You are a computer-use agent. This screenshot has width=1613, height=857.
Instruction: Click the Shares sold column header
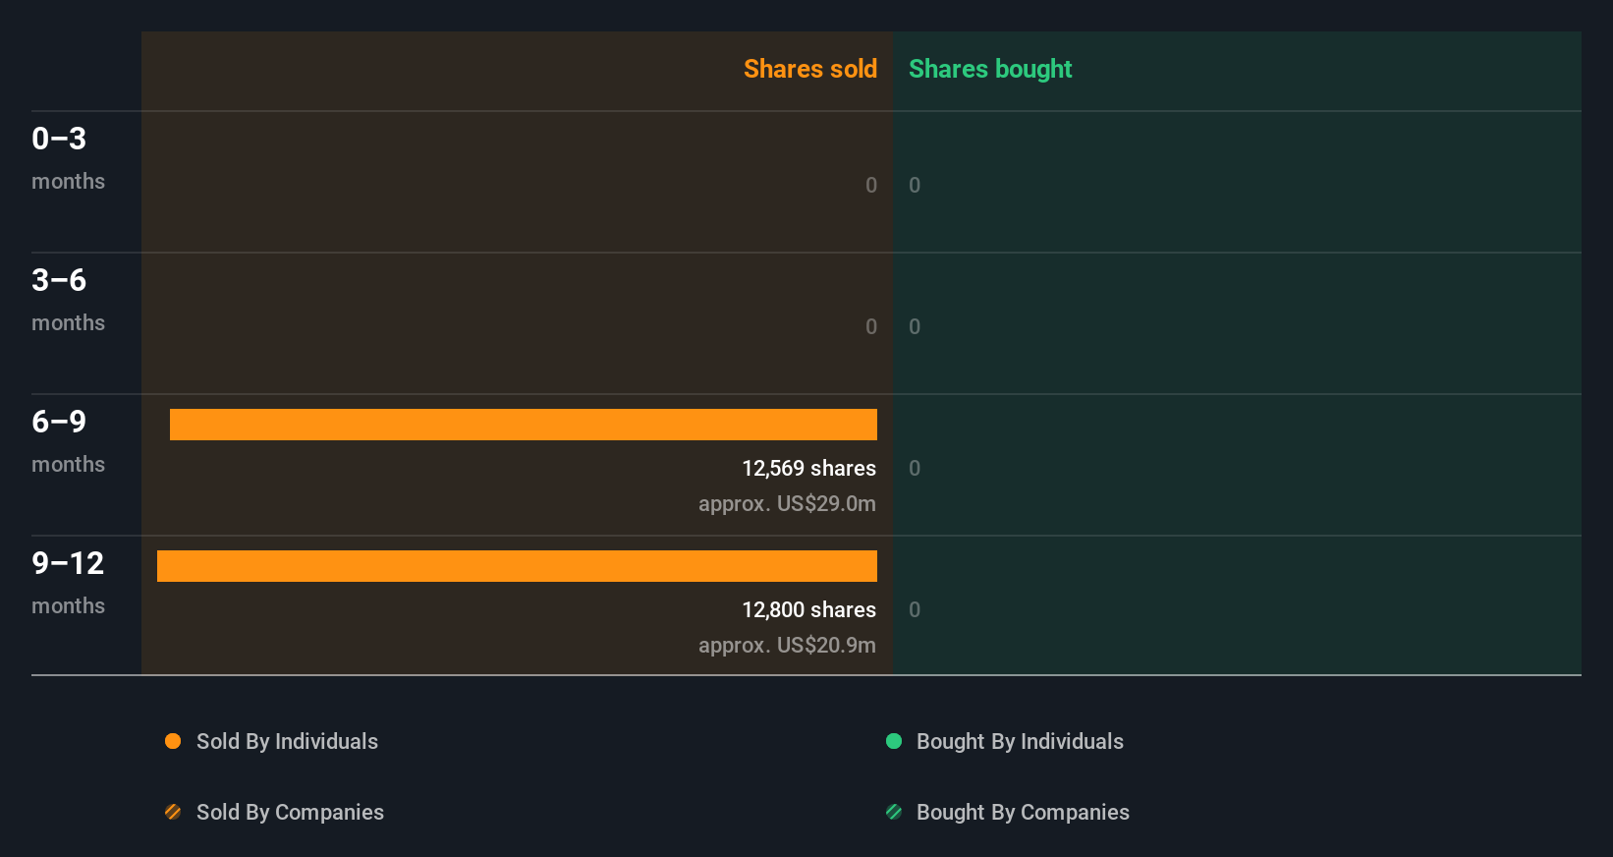click(810, 69)
